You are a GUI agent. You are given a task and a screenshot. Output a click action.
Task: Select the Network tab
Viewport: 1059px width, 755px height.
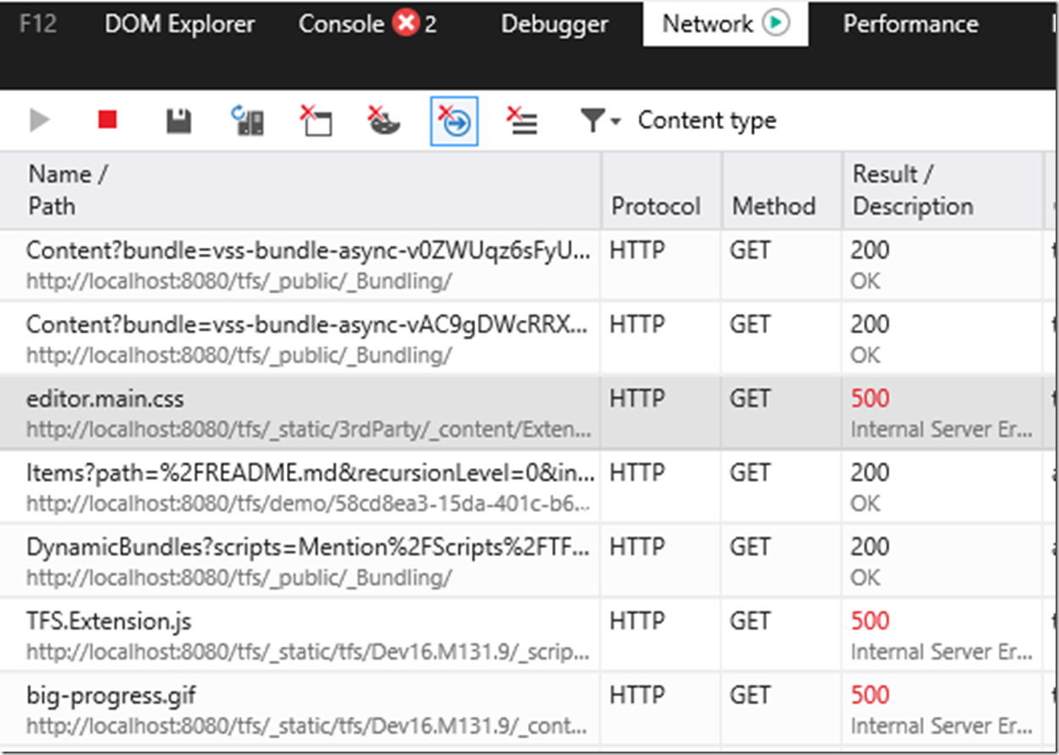click(x=726, y=24)
